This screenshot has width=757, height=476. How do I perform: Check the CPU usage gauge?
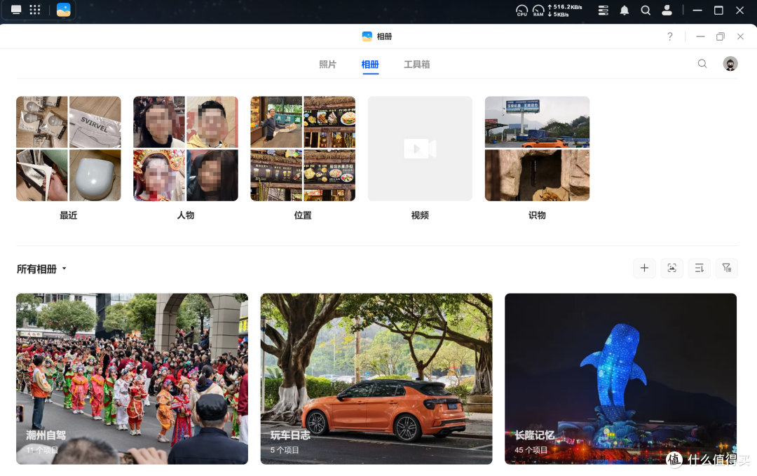[522, 10]
